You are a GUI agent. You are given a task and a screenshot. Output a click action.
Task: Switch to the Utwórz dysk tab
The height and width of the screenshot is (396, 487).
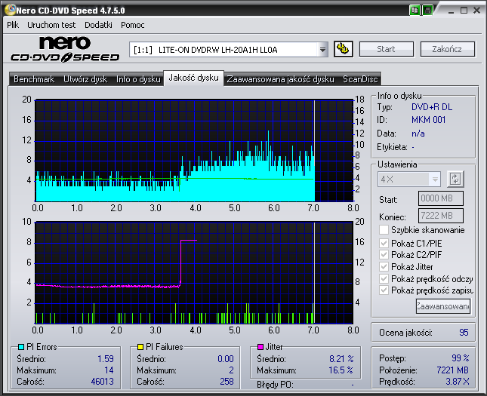click(85, 79)
